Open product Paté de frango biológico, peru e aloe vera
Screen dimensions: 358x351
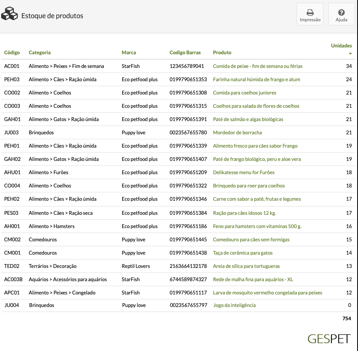(x=257, y=159)
